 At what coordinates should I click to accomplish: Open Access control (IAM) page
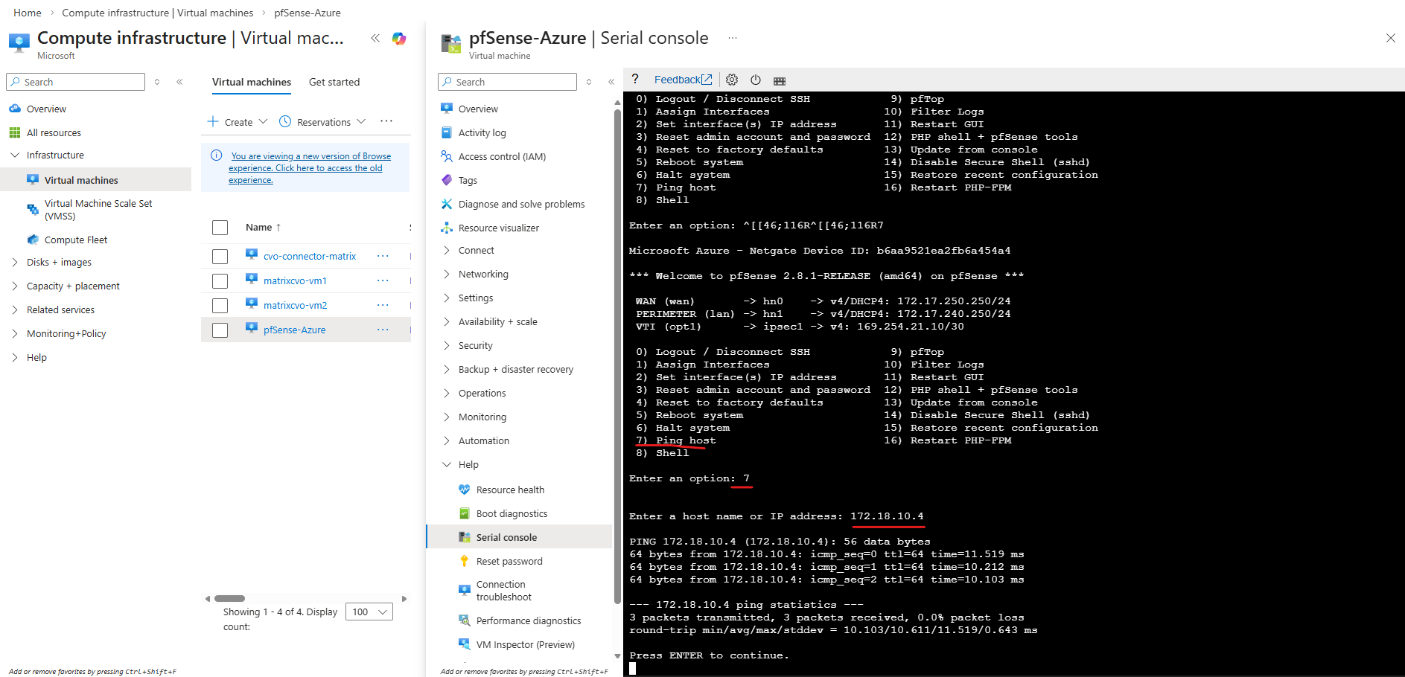[502, 156]
